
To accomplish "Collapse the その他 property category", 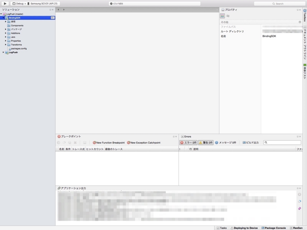I will [300, 22].
